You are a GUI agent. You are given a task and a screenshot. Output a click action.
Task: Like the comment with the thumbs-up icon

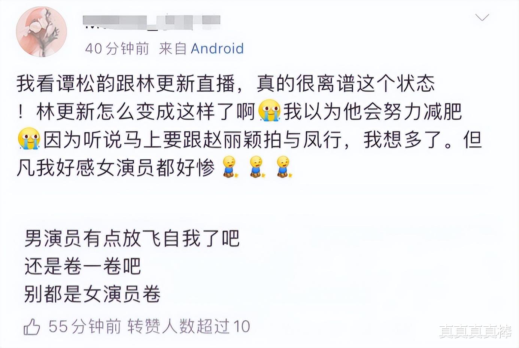click(32, 327)
